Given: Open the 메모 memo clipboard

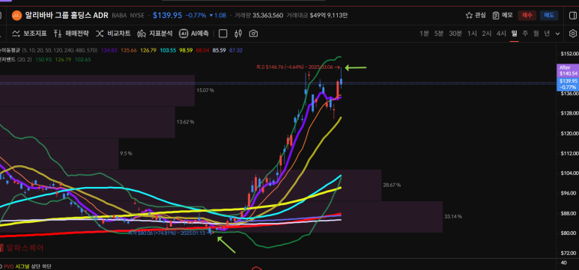Looking at the screenshot, I should click(x=503, y=15).
